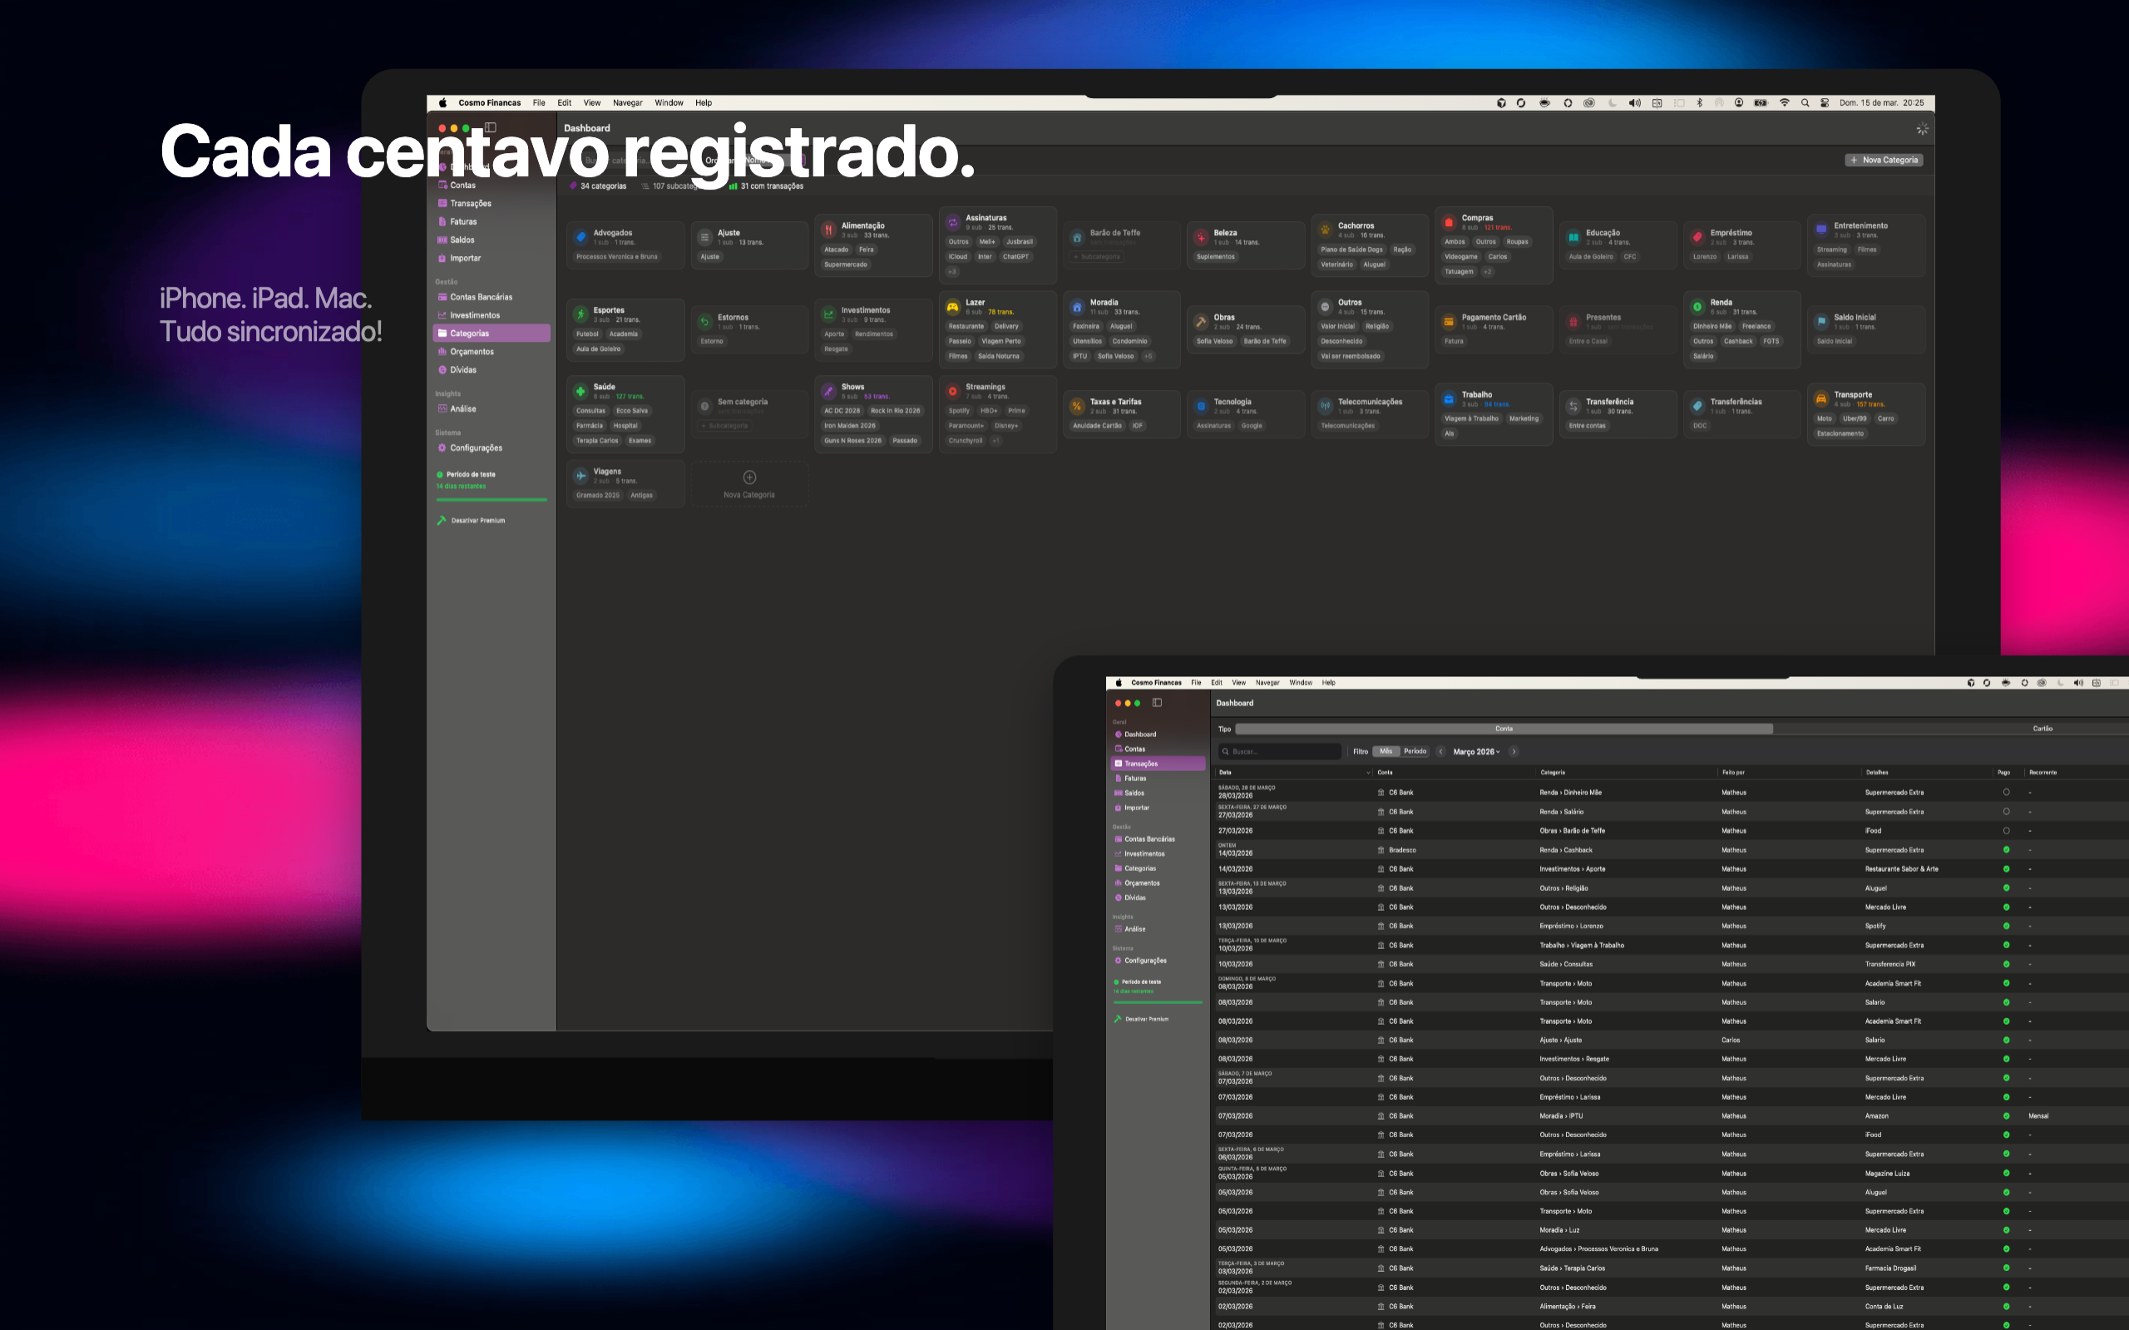This screenshot has width=2129, height=1330.
Task: Click the trial period progress bar
Action: point(491,498)
